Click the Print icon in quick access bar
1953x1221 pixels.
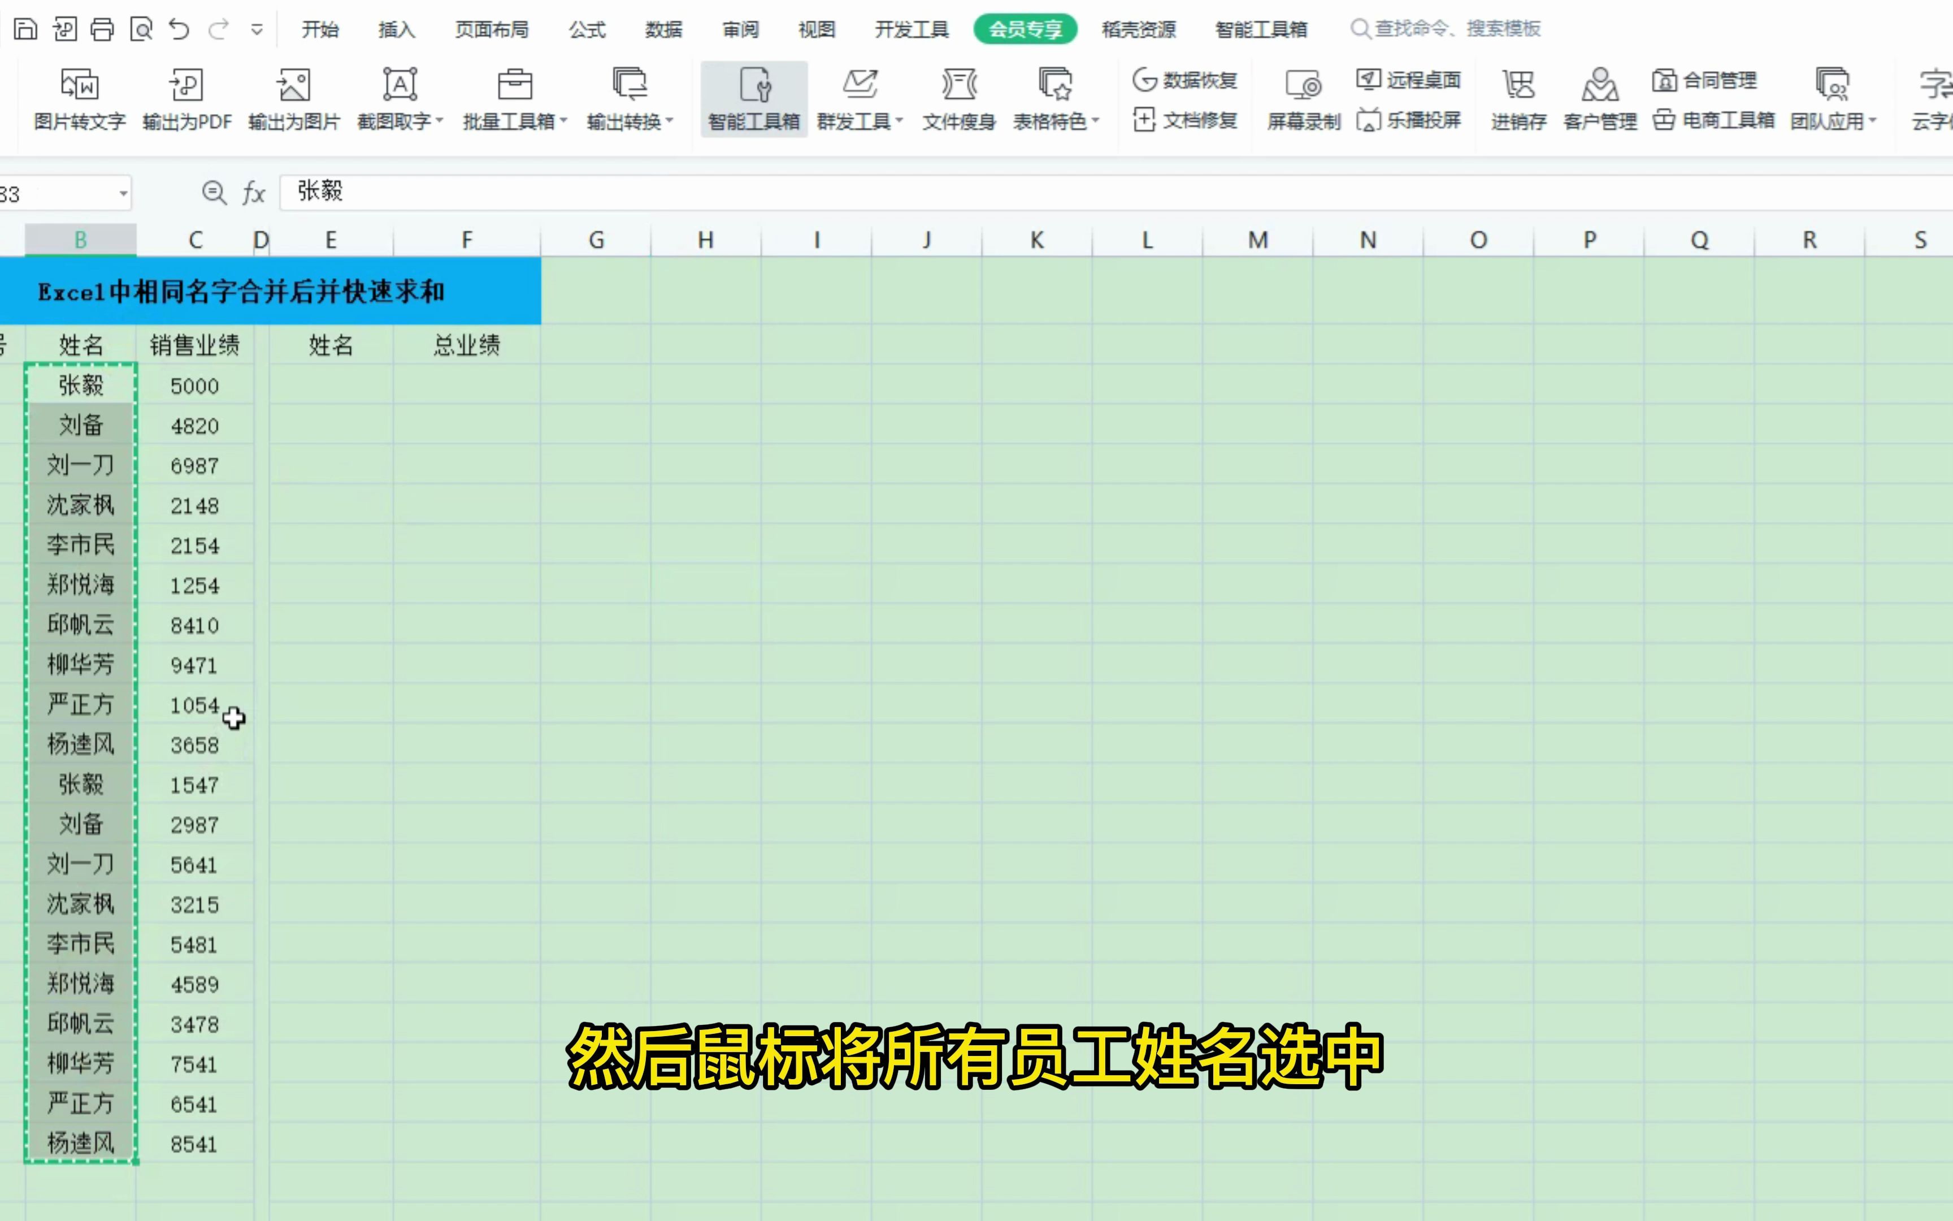coord(102,29)
